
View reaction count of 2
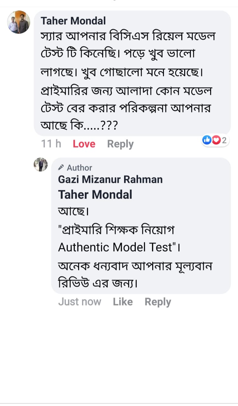224,140
